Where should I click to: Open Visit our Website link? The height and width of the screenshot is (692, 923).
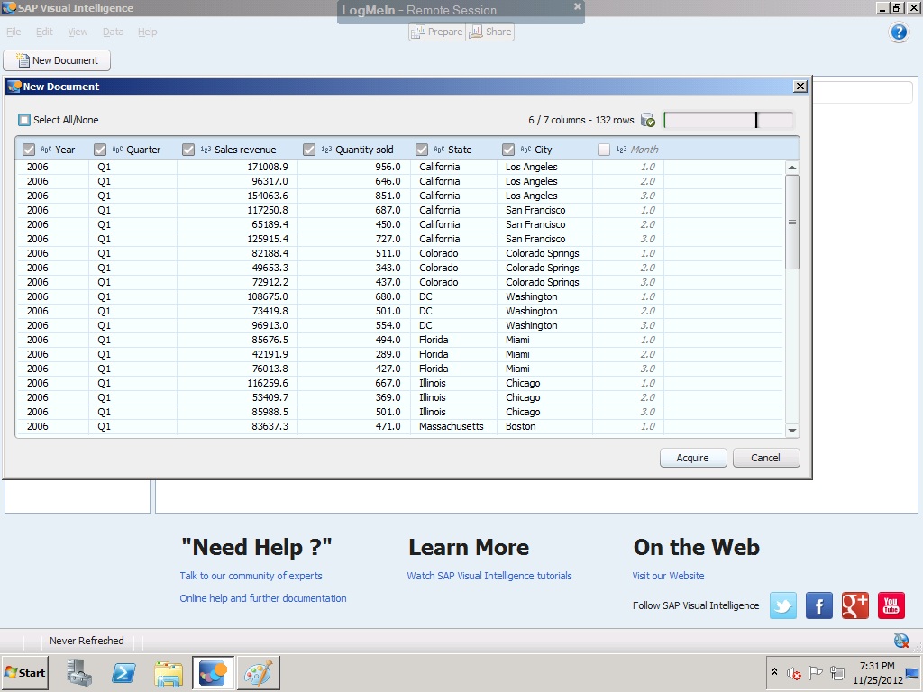pos(668,576)
